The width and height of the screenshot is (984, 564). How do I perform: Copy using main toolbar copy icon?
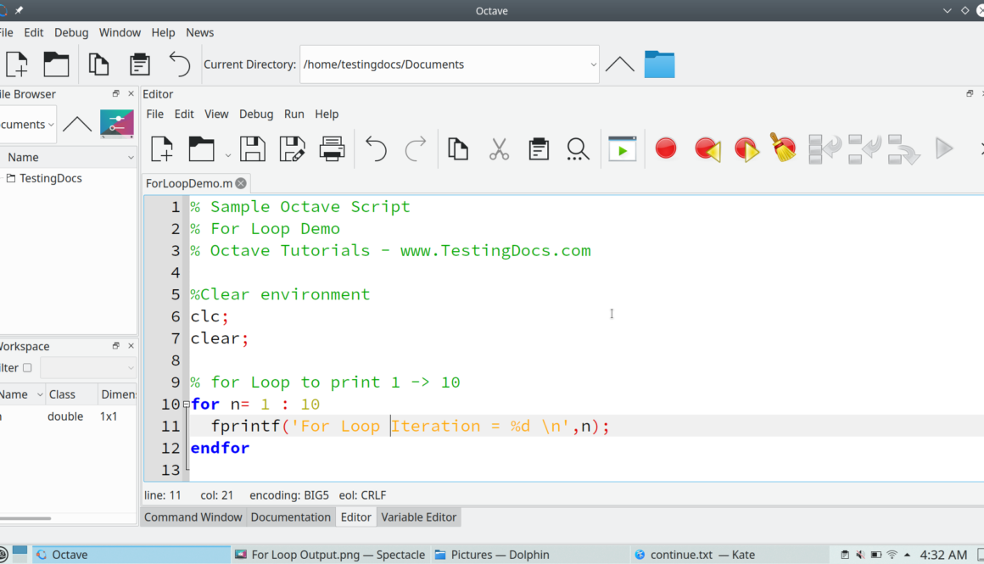(x=98, y=64)
